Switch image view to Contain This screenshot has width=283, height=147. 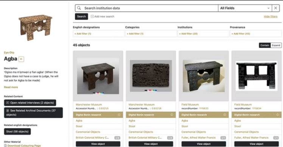click(264, 45)
